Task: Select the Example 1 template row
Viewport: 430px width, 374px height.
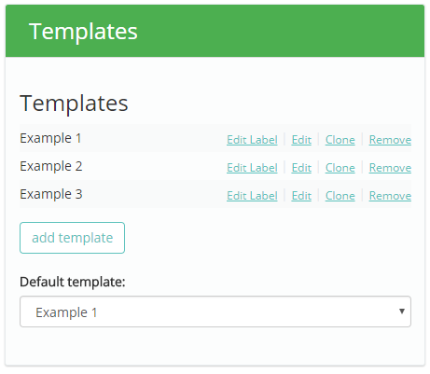Action: tap(215, 138)
